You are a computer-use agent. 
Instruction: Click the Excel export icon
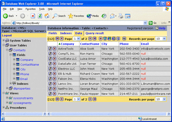tap(110, 39)
